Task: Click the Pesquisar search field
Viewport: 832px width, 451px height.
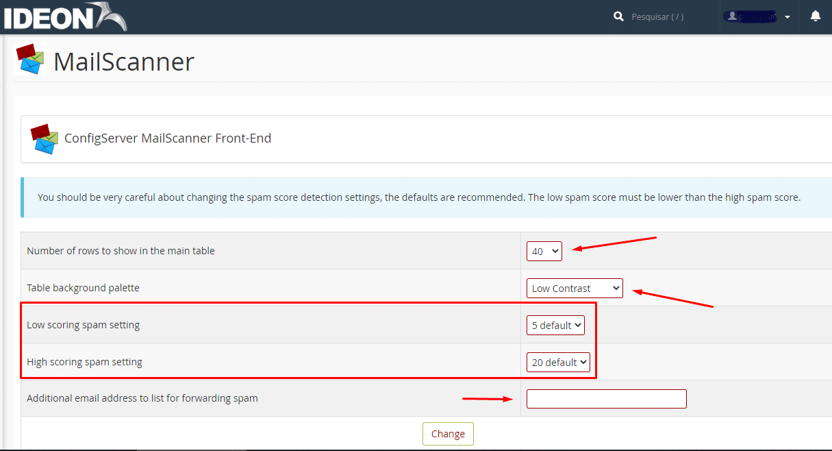Action: tap(656, 16)
